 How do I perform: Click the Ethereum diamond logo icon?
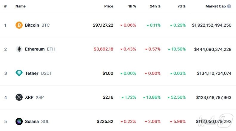pyautogui.click(x=19, y=49)
